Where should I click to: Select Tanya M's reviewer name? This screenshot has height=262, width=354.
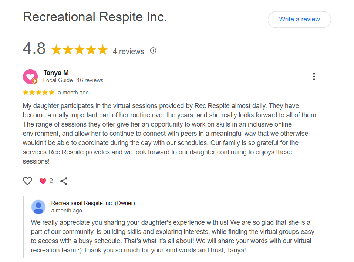56,73
